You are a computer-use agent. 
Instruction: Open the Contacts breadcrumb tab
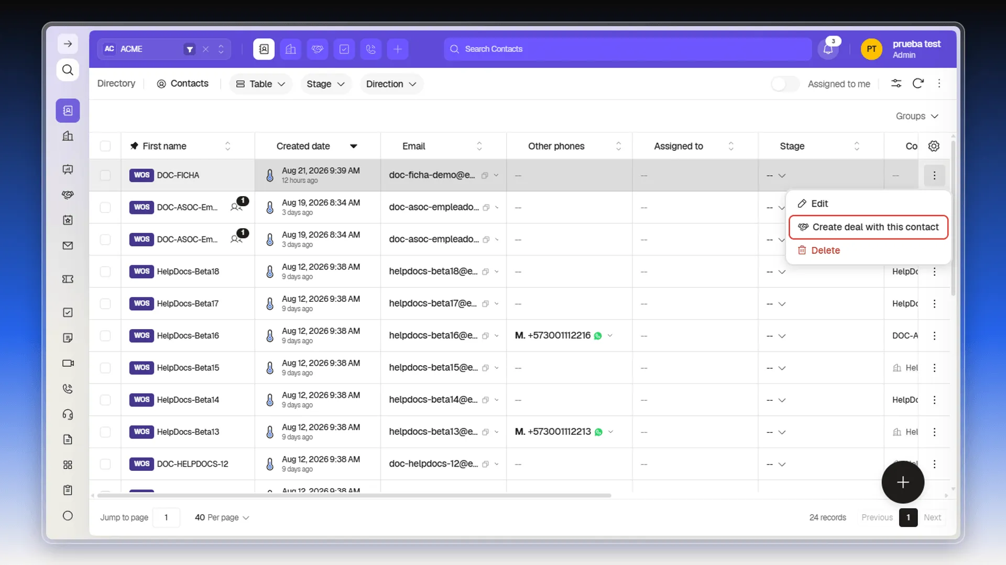pyautogui.click(x=182, y=84)
